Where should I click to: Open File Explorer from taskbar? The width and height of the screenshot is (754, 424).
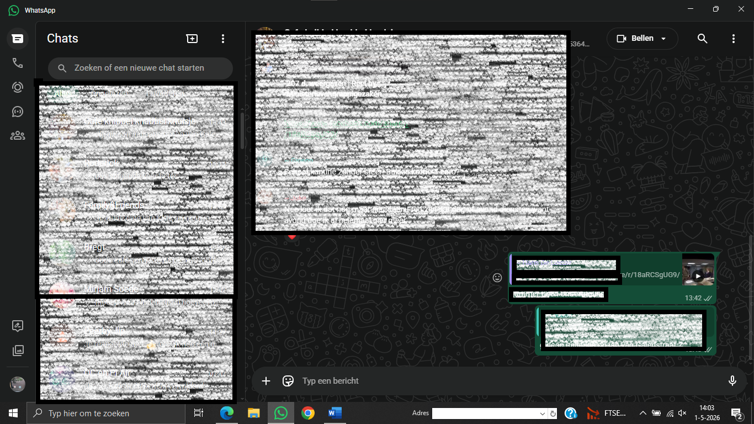(254, 413)
